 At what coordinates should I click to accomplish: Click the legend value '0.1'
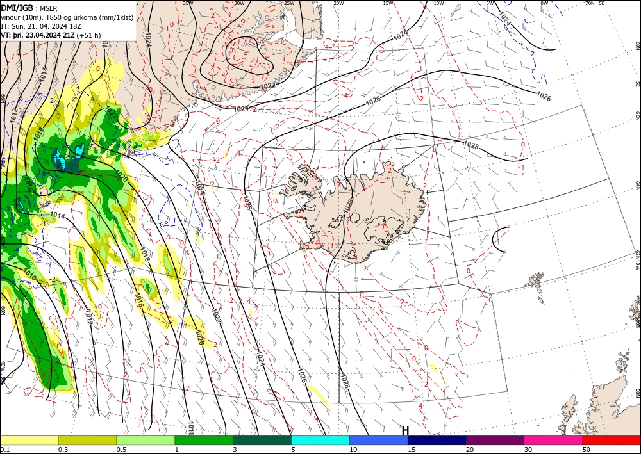[5, 450]
